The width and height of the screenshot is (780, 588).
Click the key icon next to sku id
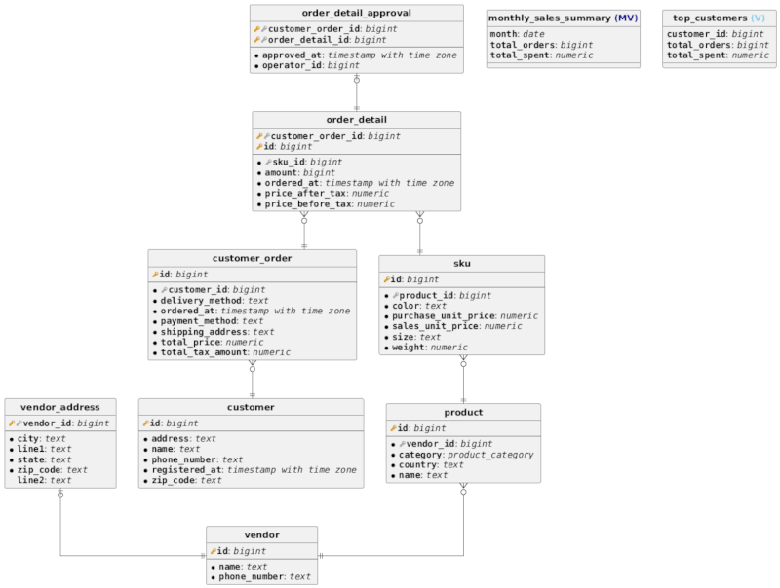[x=387, y=279]
